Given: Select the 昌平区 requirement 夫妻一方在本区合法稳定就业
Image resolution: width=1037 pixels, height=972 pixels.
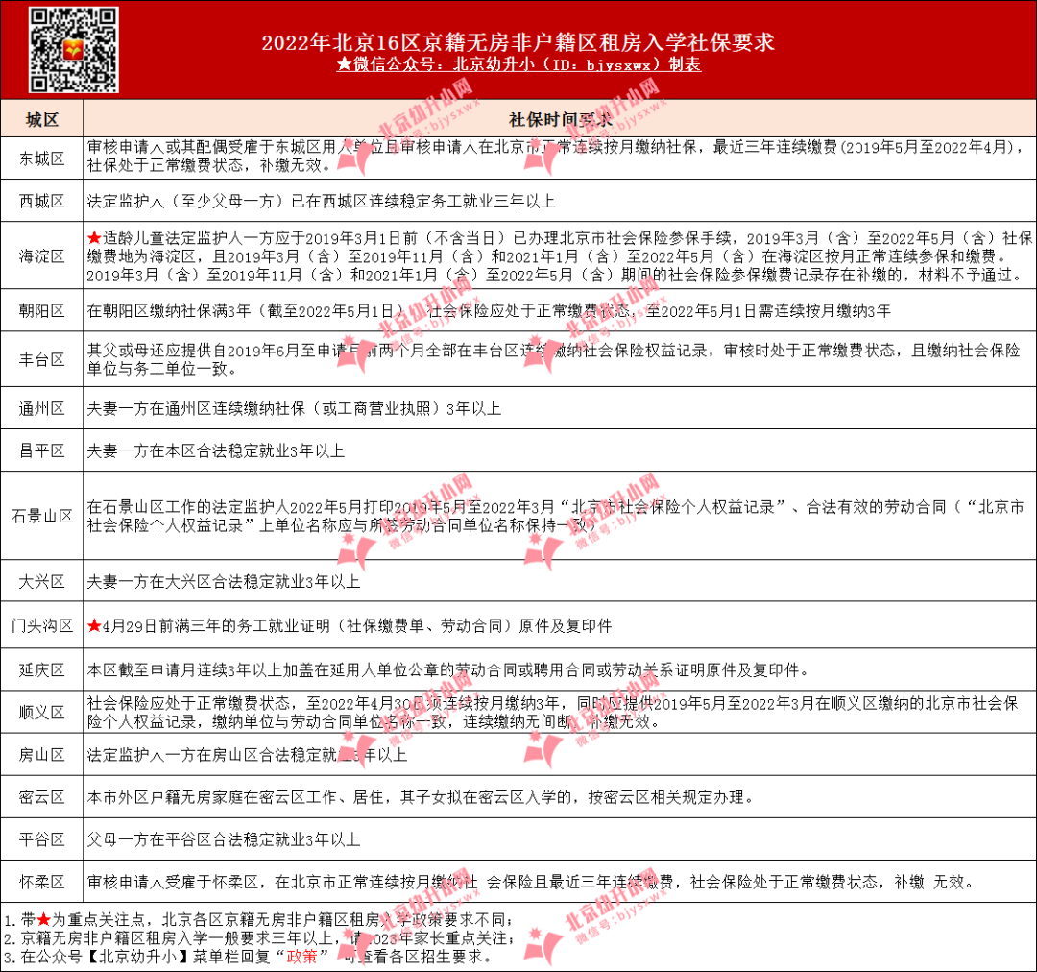Looking at the screenshot, I should pyautogui.click(x=216, y=450).
